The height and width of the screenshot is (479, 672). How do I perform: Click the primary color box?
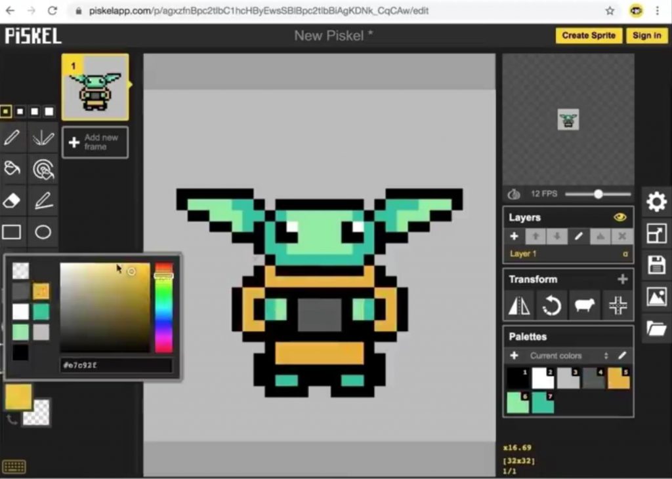(x=18, y=397)
